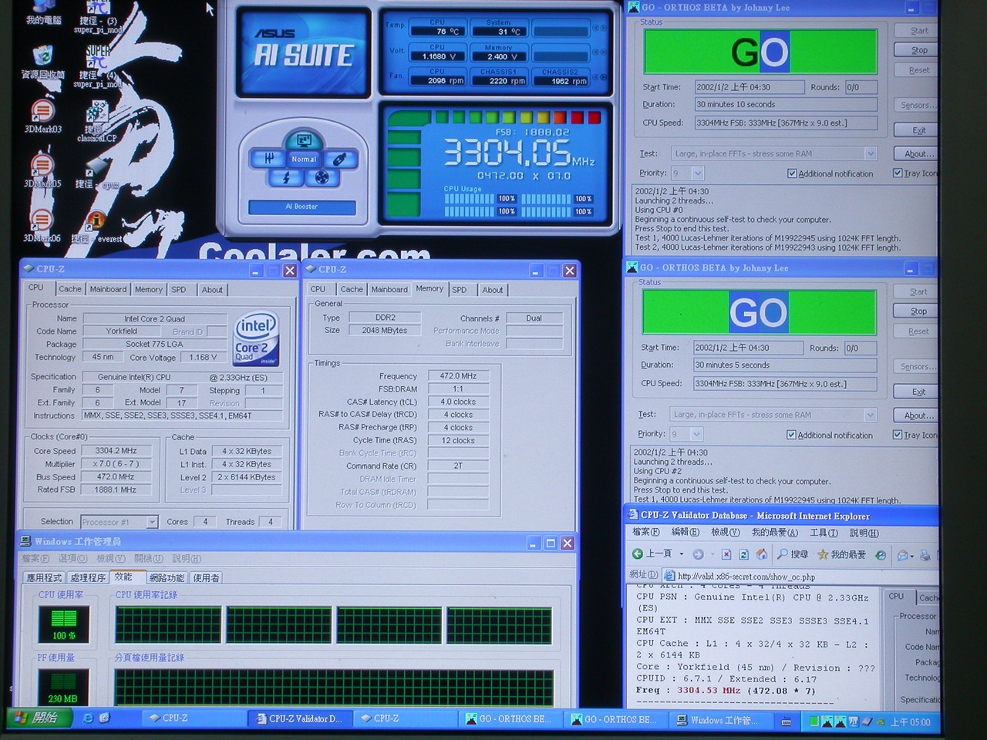Toggle Tray Icon checkbox in upper ORTHOS window
This screenshot has height=740, width=987.
coord(898,173)
